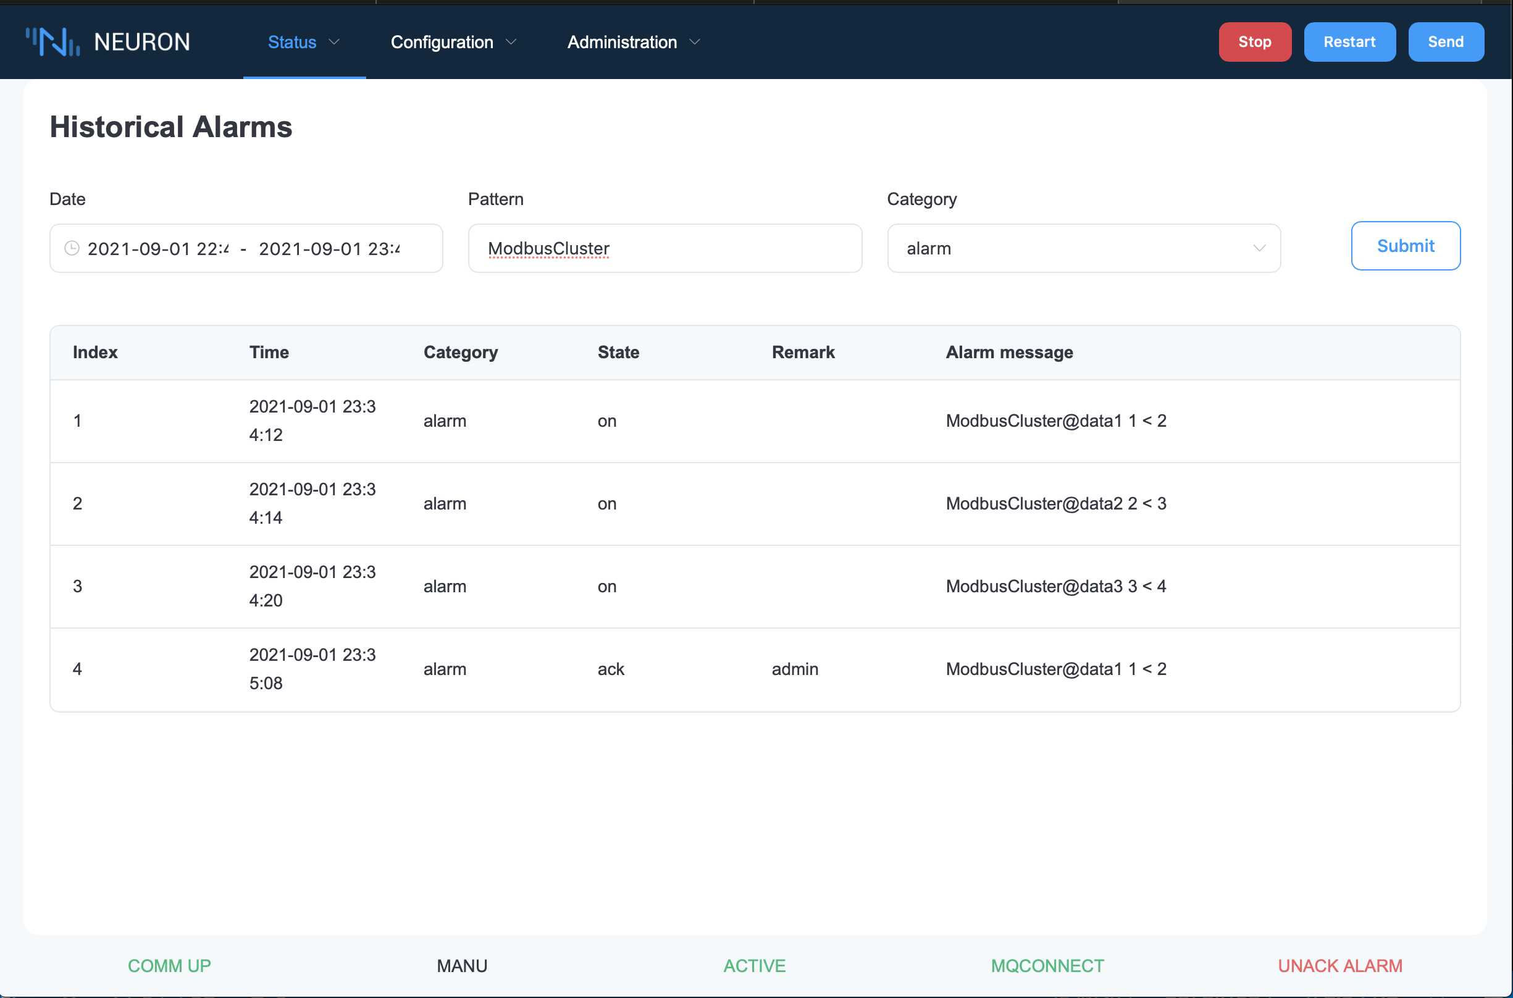Select time 2021-09-01 23:34:14 cell
Screen dimensions: 1513x998
[x=312, y=503]
